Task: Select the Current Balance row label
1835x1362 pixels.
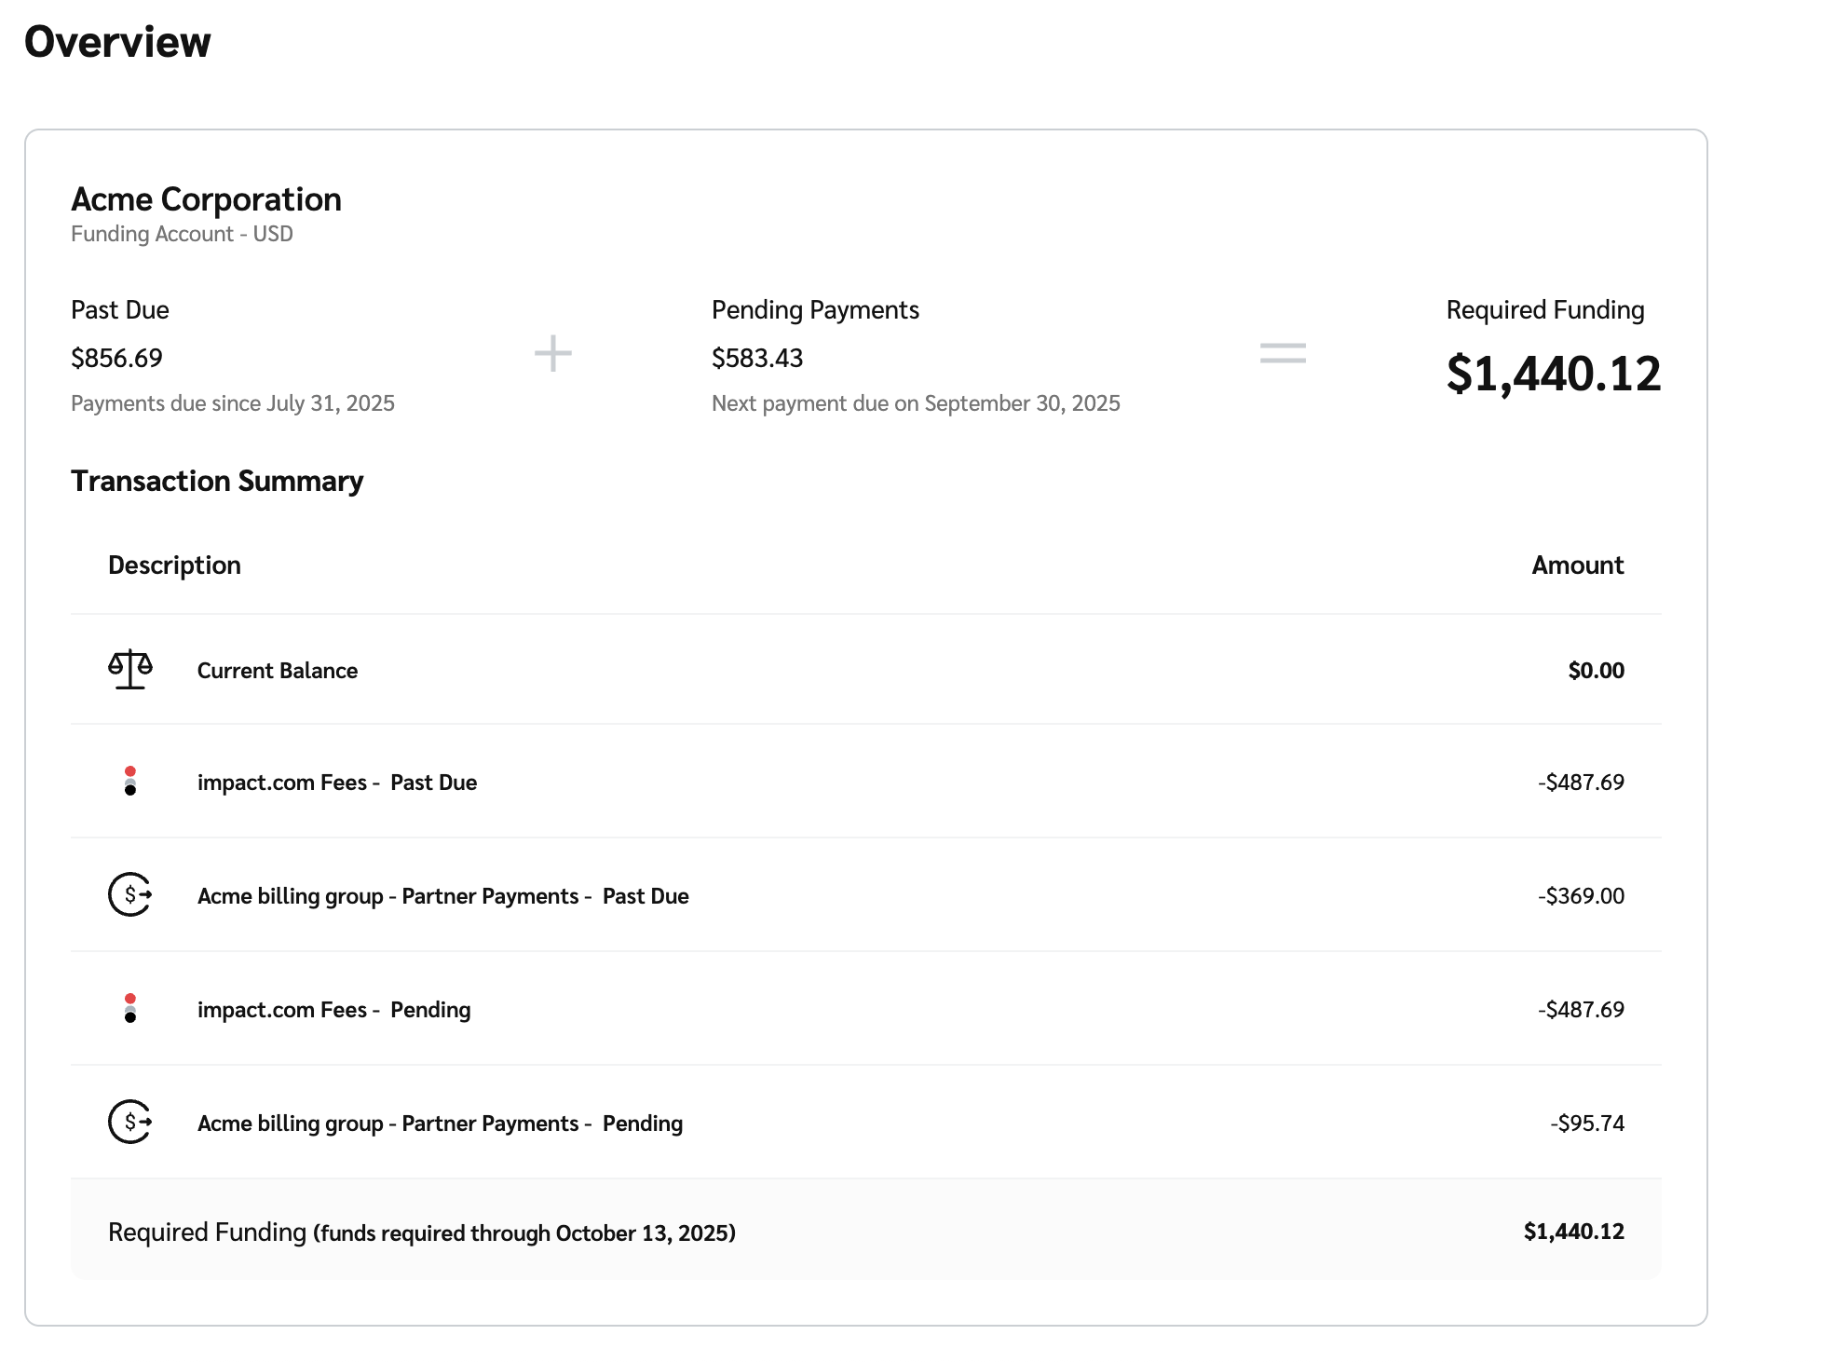Action: [277, 671]
